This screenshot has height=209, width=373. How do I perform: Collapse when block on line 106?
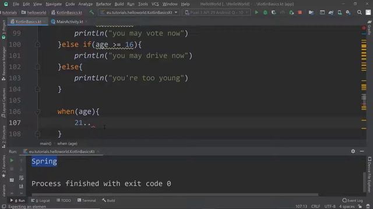37,111
